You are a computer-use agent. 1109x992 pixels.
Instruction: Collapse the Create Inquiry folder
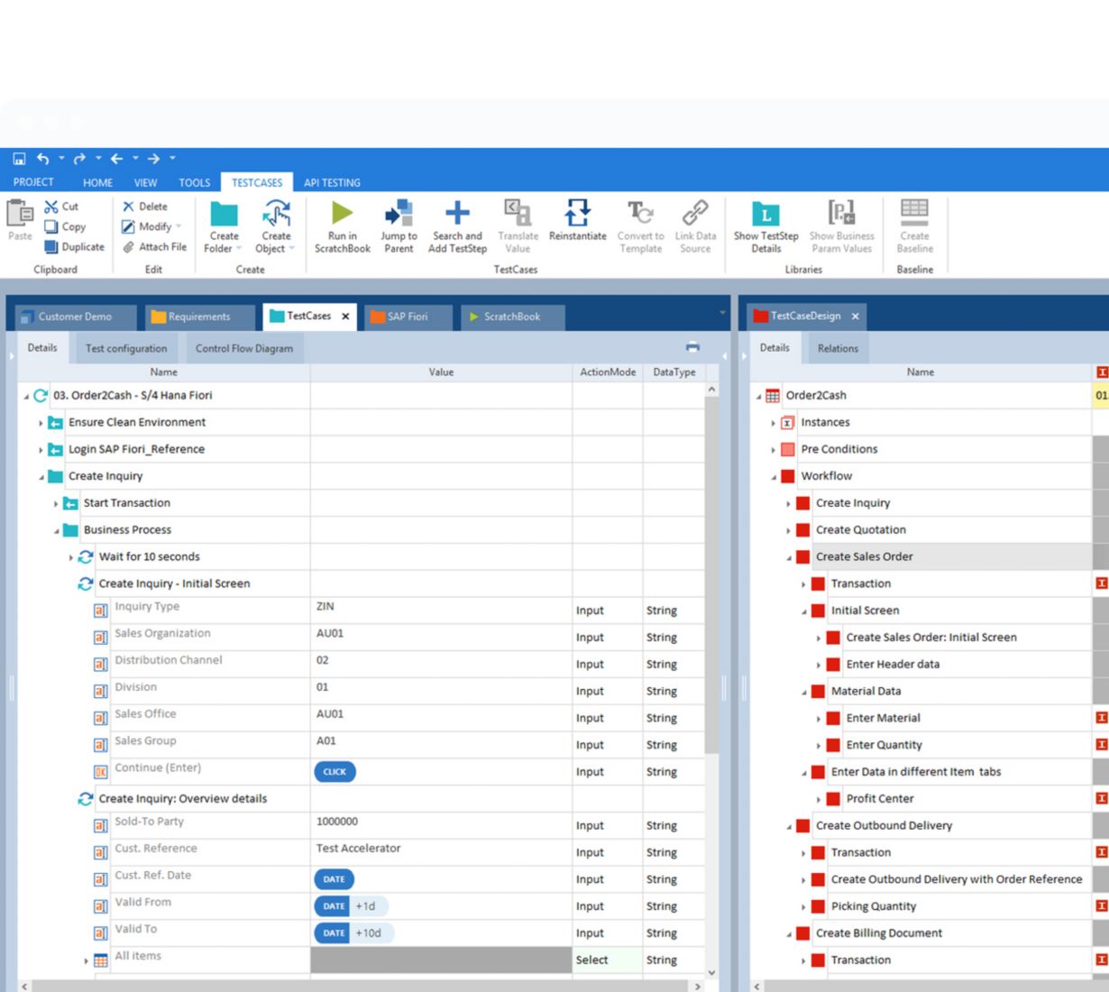click(x=41, y=477)
